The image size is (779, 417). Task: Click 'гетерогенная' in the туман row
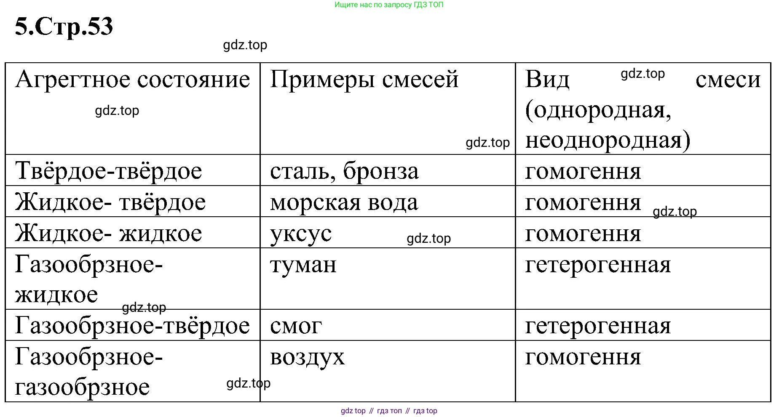[x=597, y=265]
